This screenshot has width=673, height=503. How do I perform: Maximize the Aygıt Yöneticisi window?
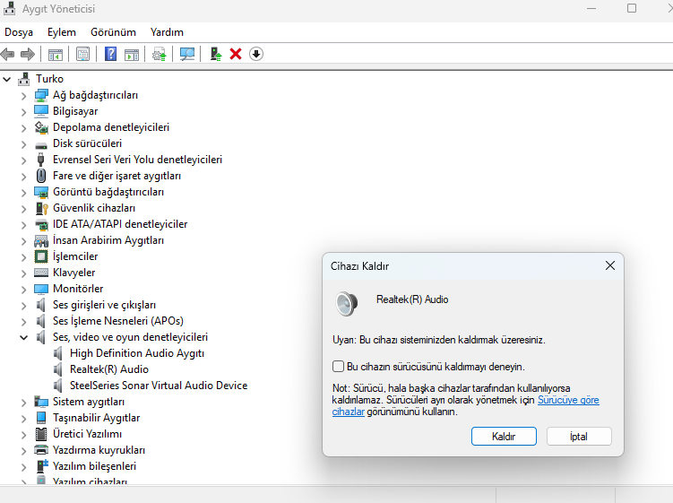[x=632, y=9]
